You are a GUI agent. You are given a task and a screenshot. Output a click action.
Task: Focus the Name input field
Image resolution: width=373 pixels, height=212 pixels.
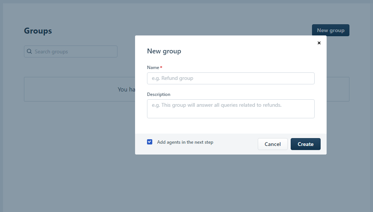click(230, 78)
